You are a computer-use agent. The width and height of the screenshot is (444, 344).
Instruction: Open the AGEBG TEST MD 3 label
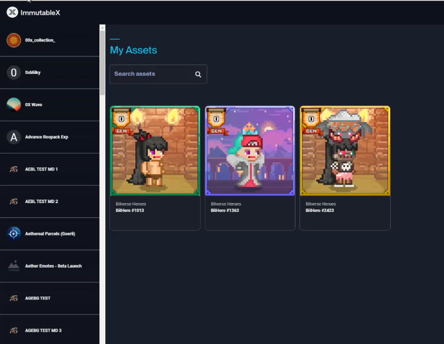(43, 330)
